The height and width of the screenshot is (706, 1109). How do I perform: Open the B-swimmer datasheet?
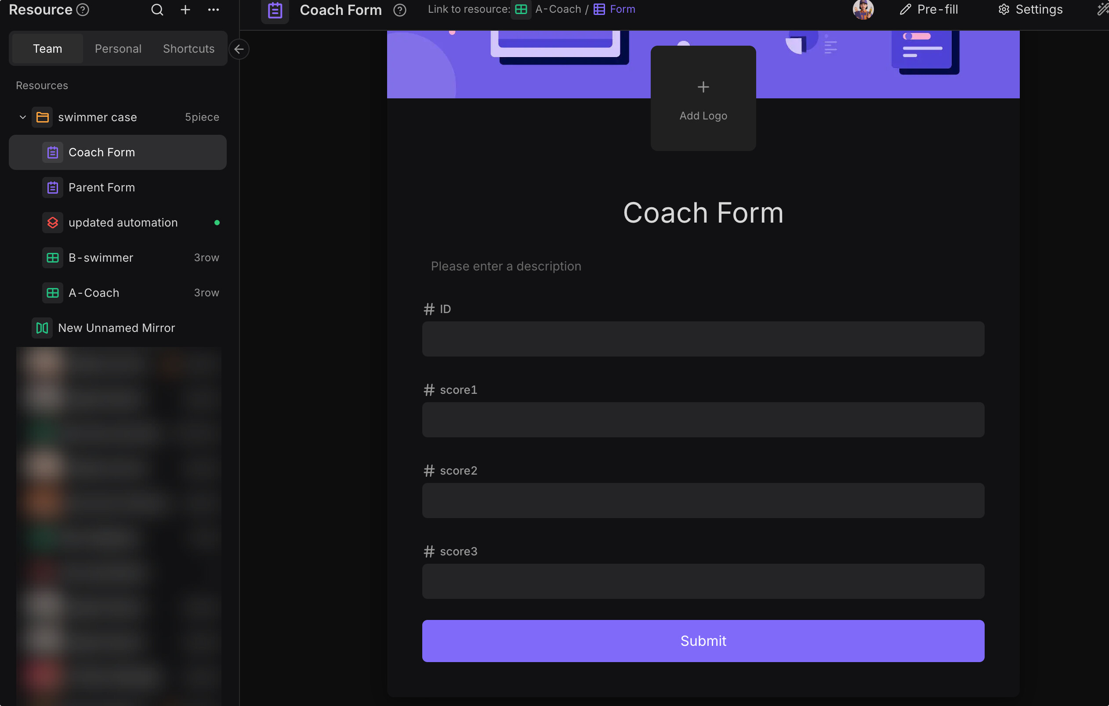101,258
